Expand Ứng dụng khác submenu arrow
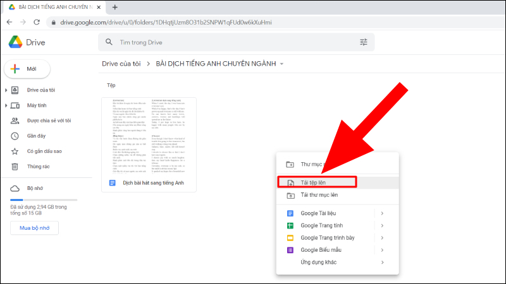 click(x=382, y=262)
